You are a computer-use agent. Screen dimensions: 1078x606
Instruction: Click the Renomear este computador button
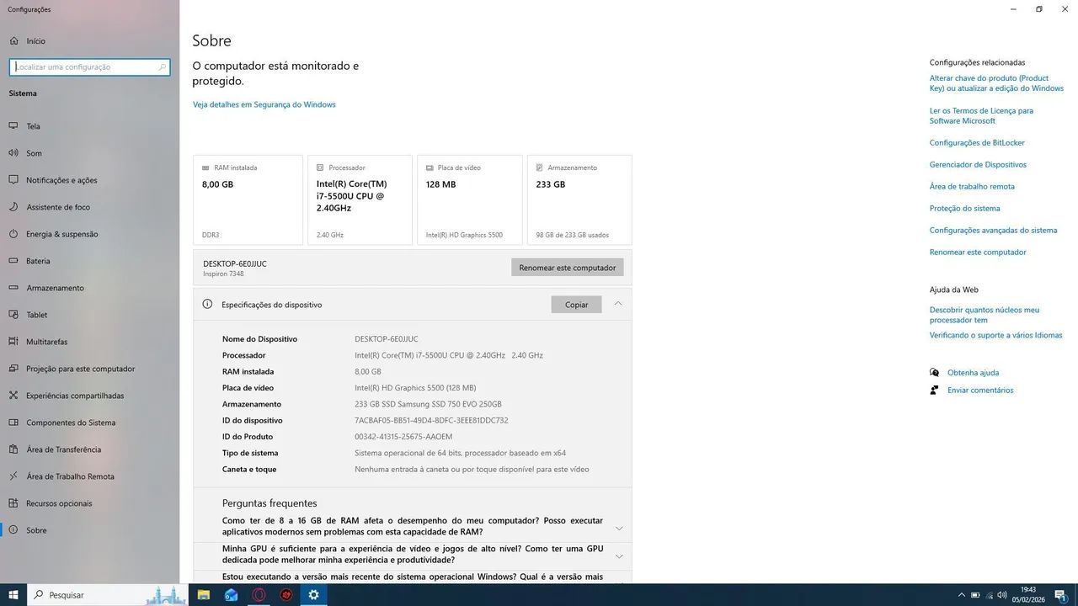(x=567, y=267)
